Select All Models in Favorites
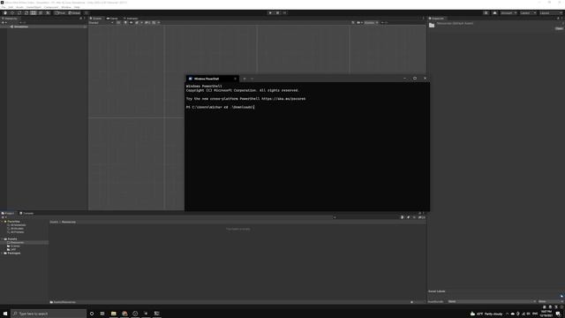The image size is (565, 318). 17,229
